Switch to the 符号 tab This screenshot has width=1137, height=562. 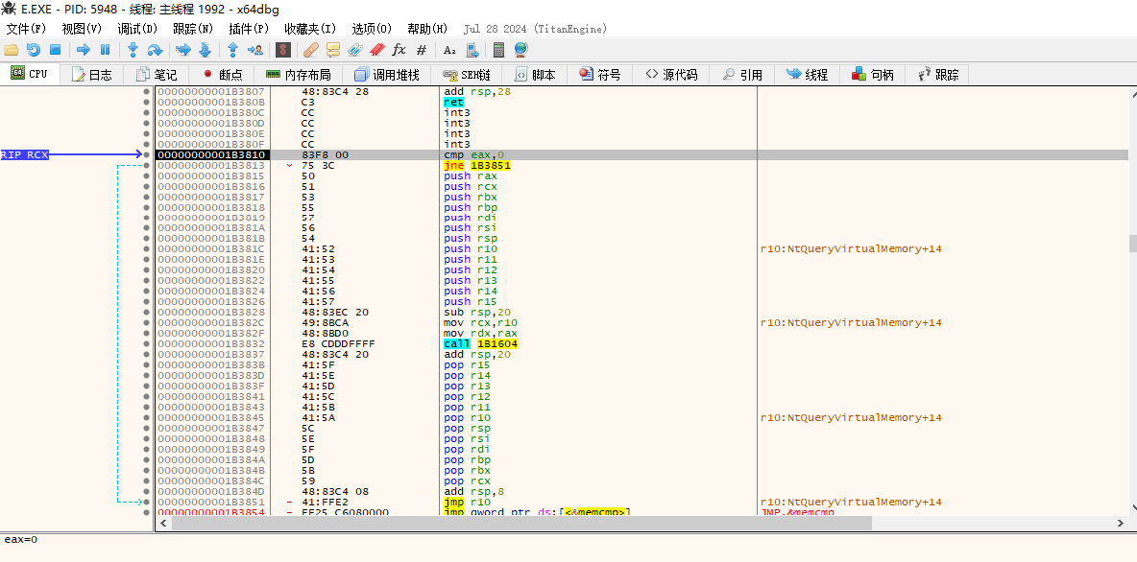pyautogui.click(x=600, y=75)
